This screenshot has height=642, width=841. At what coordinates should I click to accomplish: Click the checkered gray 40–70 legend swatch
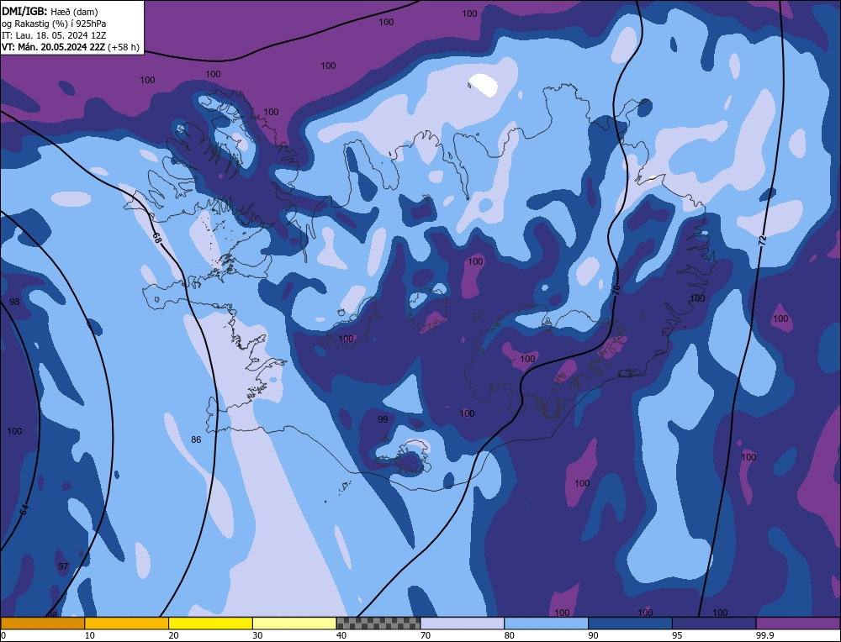point(378,624)
